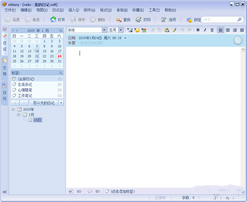Click the 打开 (Open) toolbar icon
The height and width of the screenshot is (202, 247).
pyautogui.click(x=53, y=20)
